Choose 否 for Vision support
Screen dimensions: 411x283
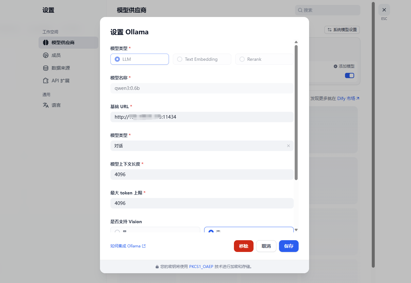pyautogui.click(x=249, y=230)
